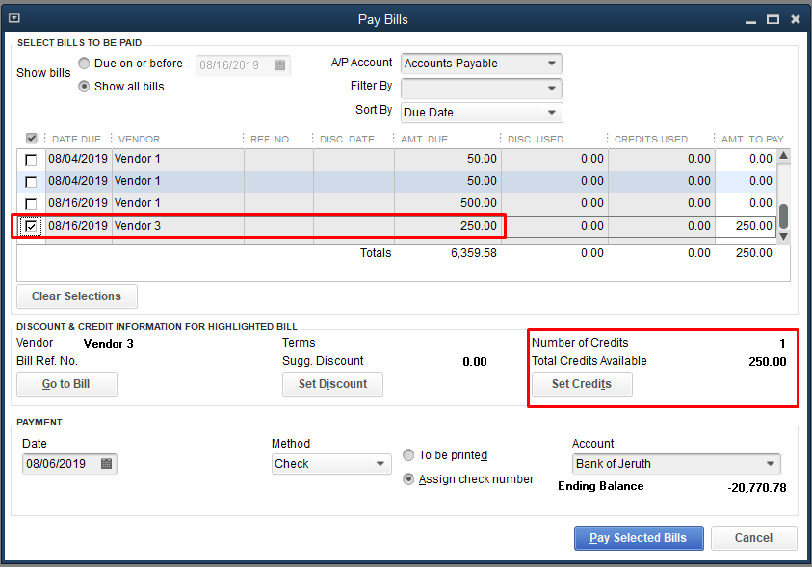Open the Filter By dropdown
Viewport: 812px width, 567px height.
[552, 88]
